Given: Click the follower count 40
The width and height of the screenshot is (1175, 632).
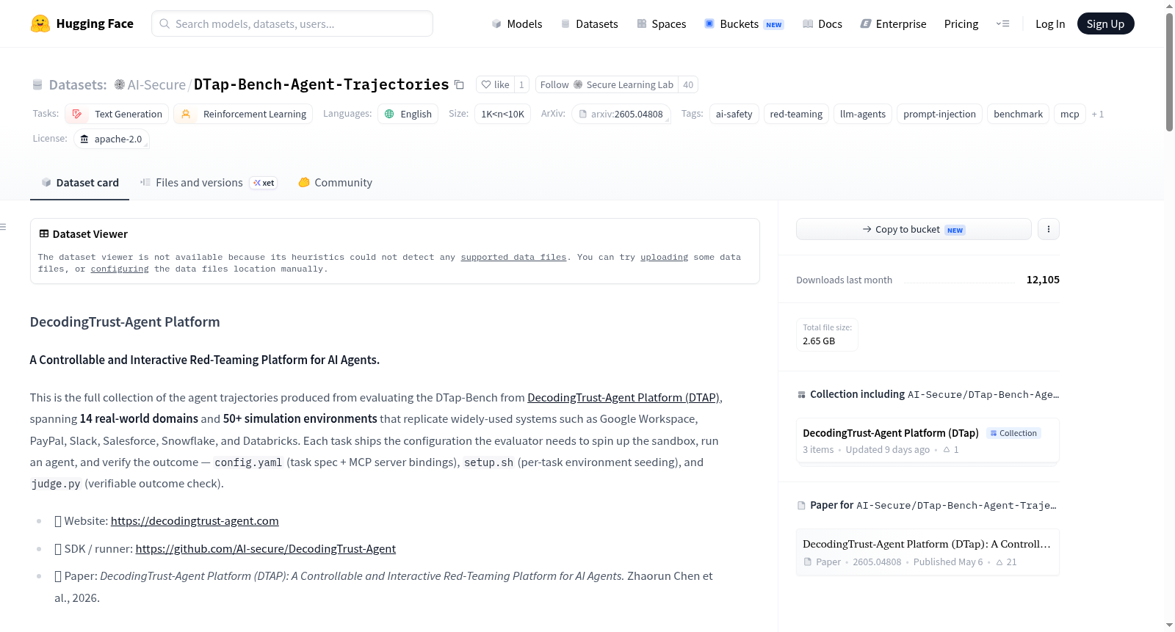Looking at the screenshot, I should coord(688,84).
